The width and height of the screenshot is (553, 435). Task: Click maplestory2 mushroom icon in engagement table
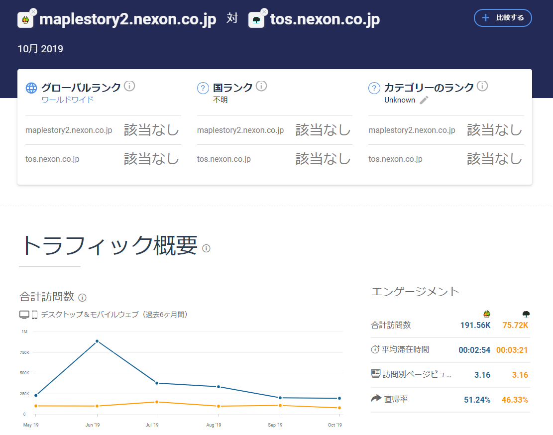(487, 314)
